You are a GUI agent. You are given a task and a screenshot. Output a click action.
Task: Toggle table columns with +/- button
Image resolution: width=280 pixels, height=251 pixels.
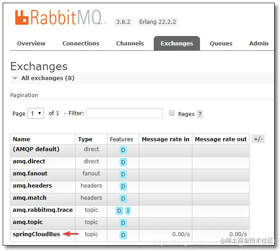[x=258, y=139]
